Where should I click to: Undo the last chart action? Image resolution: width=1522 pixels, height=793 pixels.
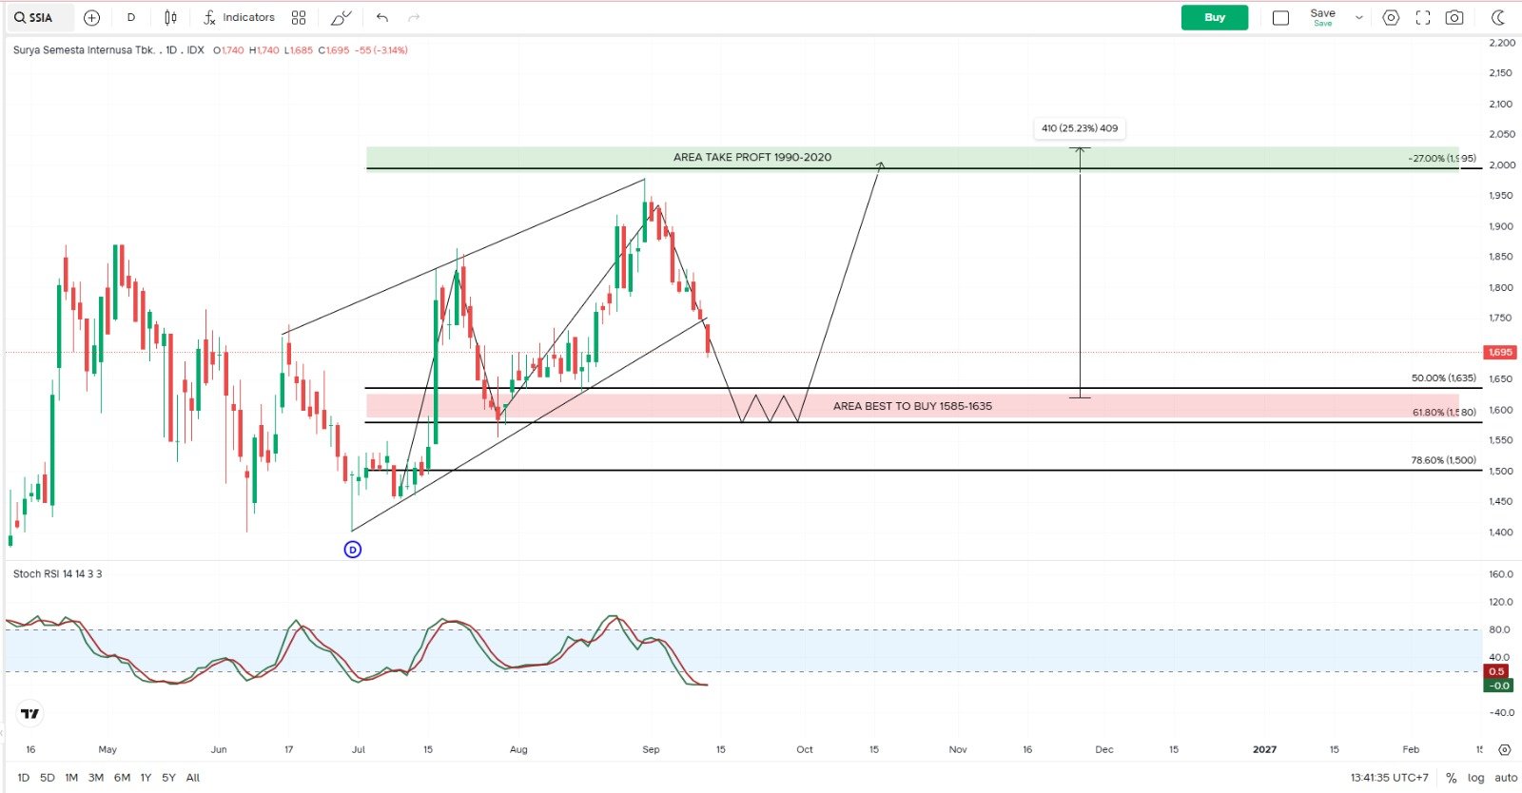(382, 17)
